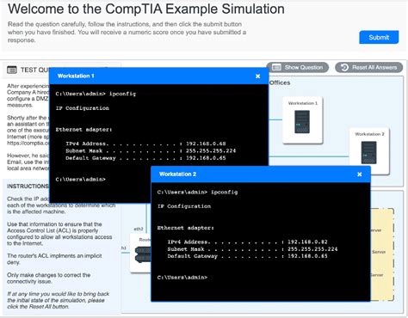Click Workstation 2 IPv4 address 192.168.0.82

coord(307,242)
